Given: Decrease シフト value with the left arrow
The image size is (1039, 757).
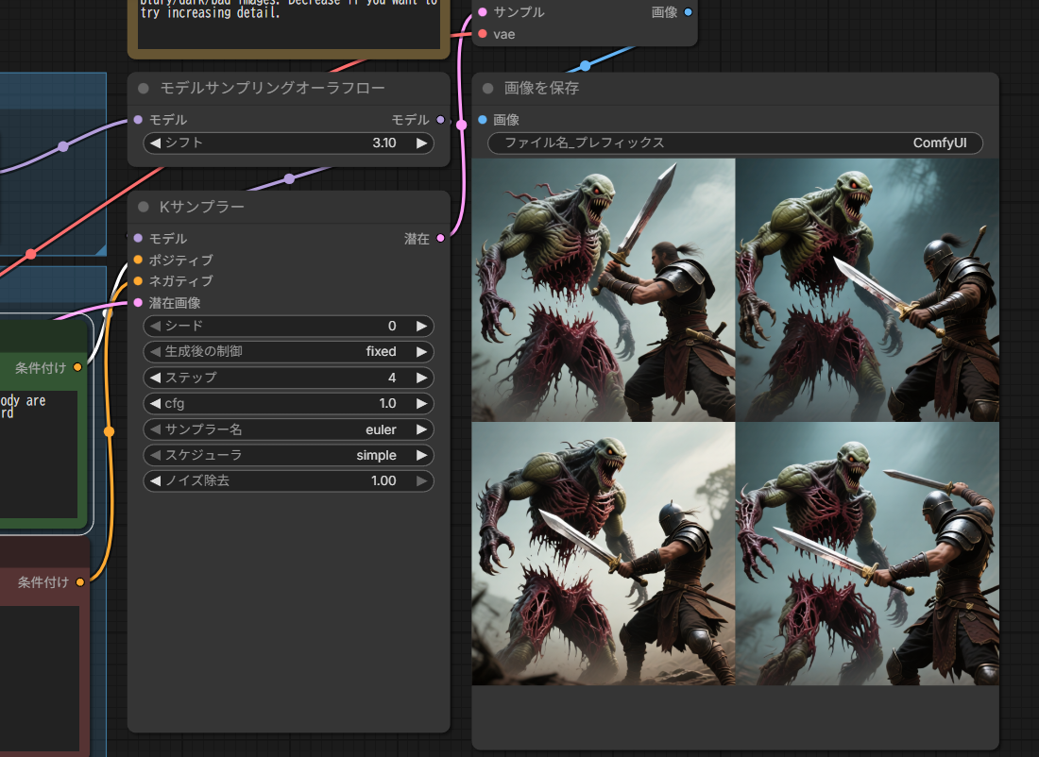Looking at the screenshot, I should tap(156, 143).
